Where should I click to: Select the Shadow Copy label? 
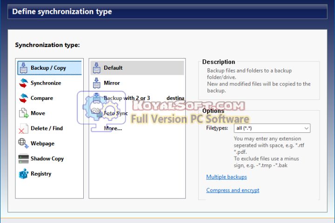point(47,158)
